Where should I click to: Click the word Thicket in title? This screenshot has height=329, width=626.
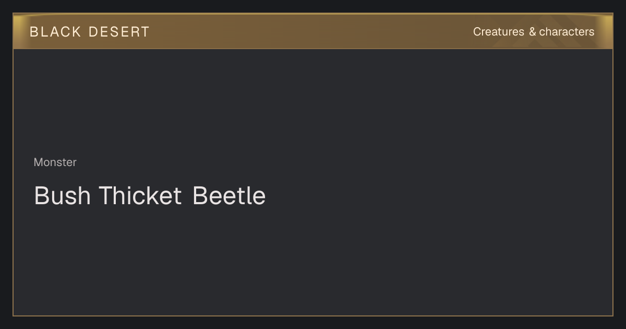click(140, 195)
